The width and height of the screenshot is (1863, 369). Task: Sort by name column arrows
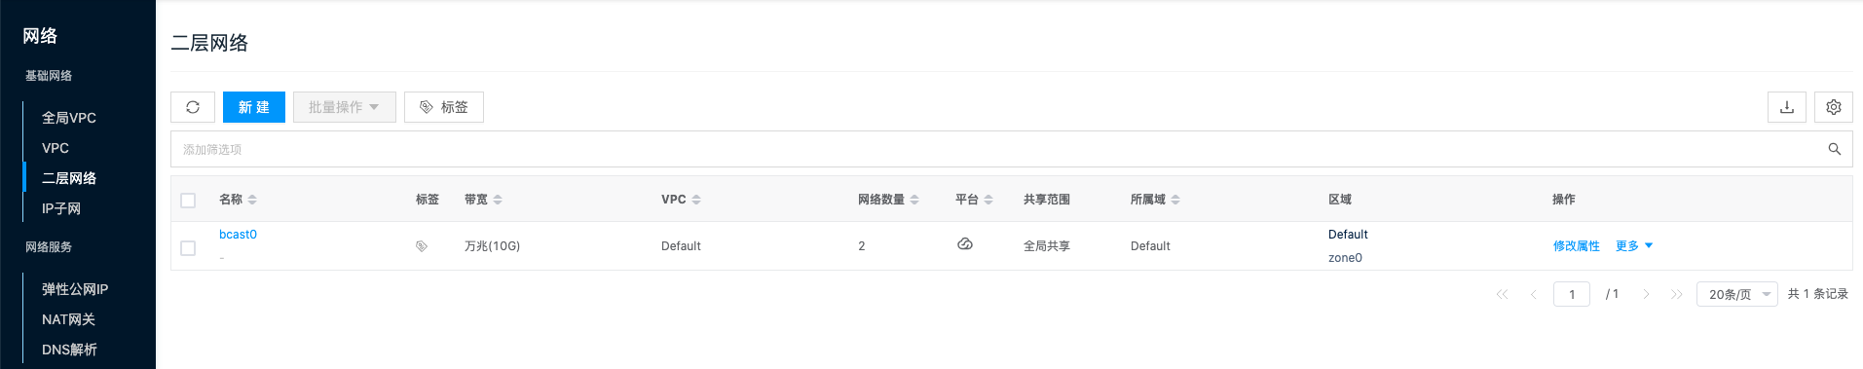pos(252,200)
